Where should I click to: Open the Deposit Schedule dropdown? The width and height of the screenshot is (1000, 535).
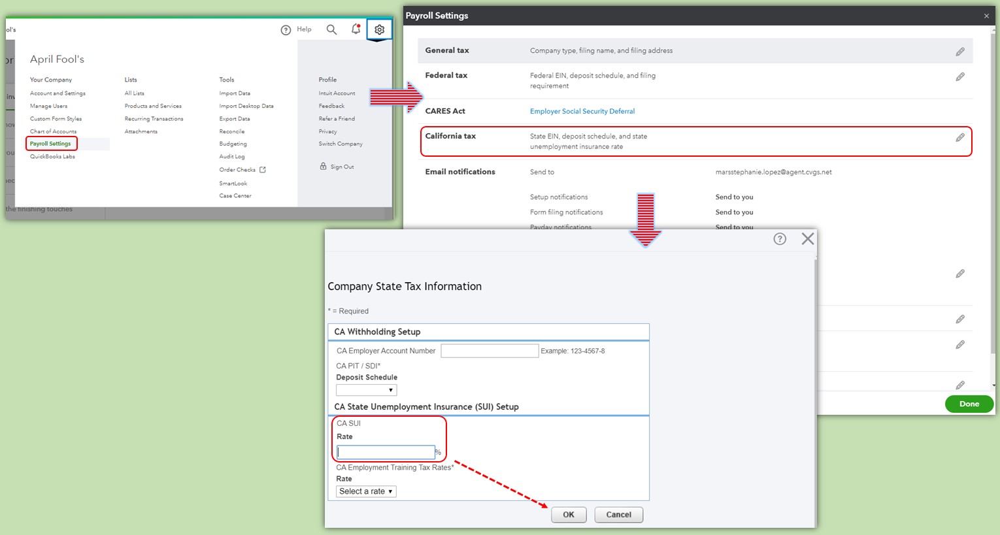[x=367, y=390]
